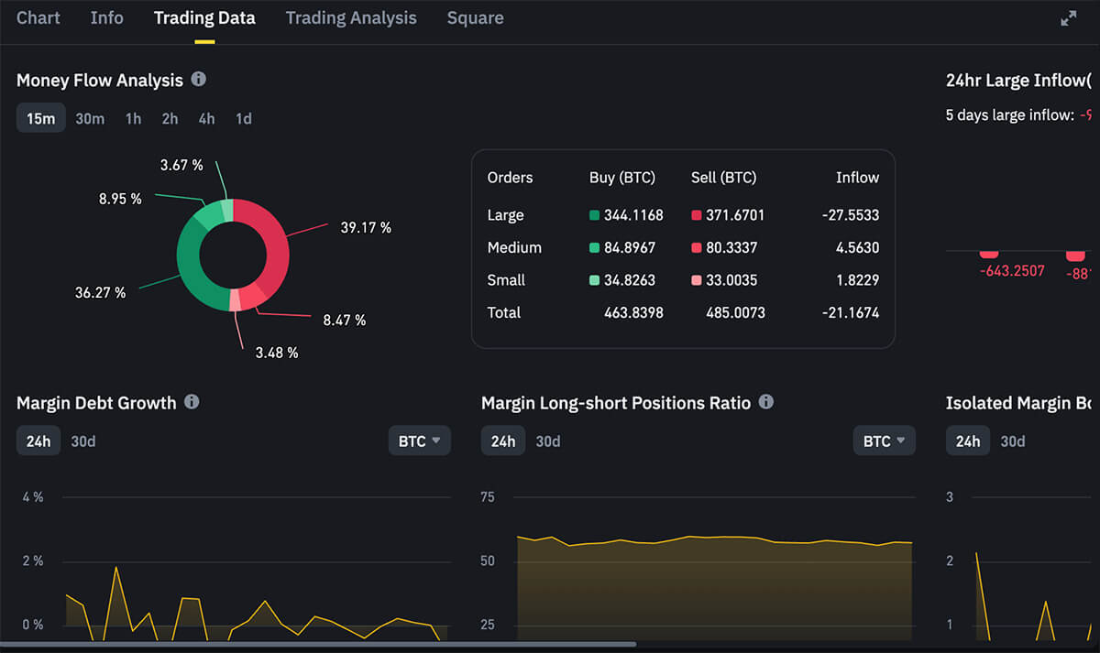Select 24h range in Isolated Margin panel
Screen dimensions: 1100x653
coord(967,441)
